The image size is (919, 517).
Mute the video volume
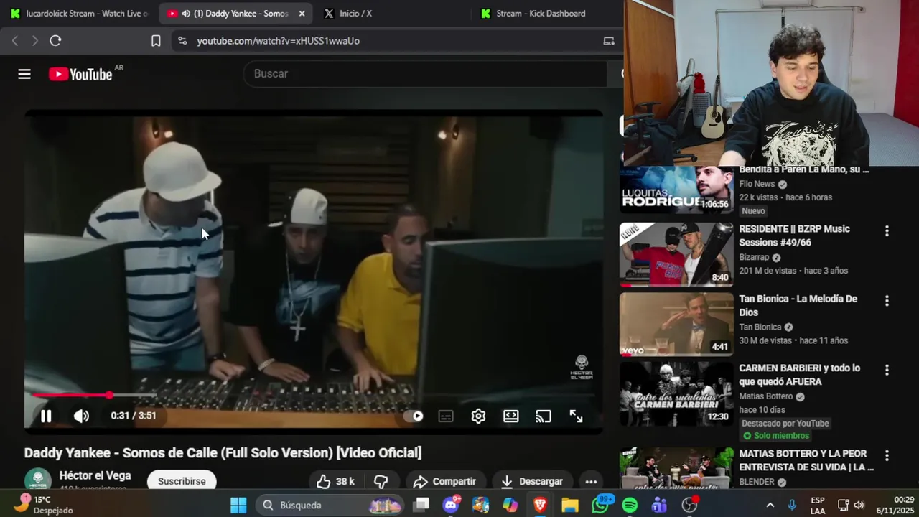[81, 416]
